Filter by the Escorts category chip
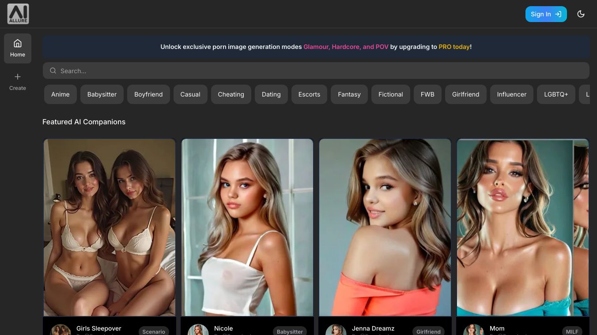Screen dimensions: 597x335 coord(309,94)
